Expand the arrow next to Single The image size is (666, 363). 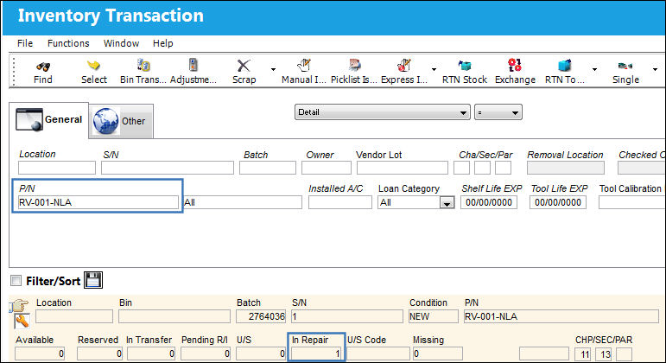(x=655, y=69)
